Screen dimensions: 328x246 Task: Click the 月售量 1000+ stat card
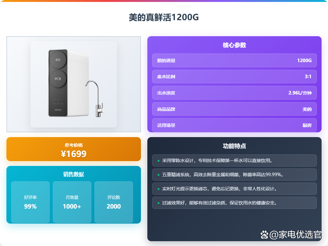[x=72, y=202]
